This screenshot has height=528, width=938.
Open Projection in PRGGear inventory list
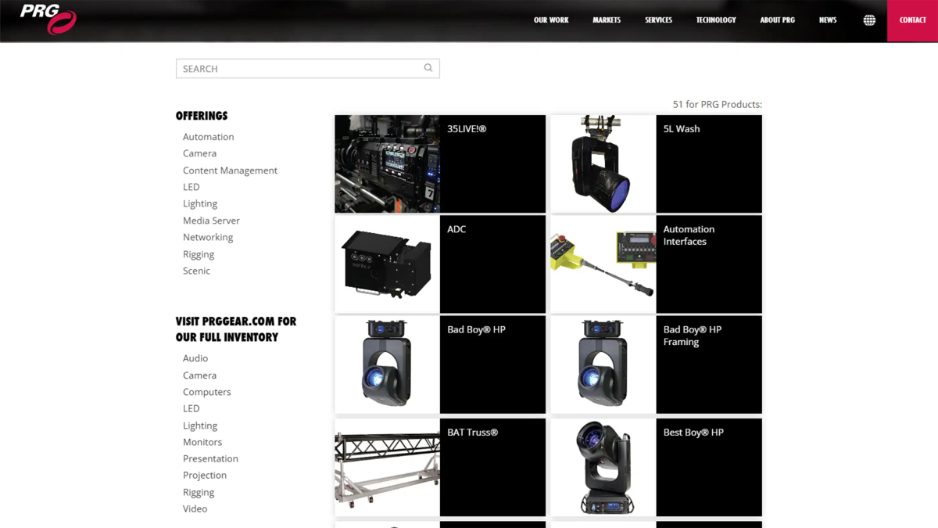[205, 475]
